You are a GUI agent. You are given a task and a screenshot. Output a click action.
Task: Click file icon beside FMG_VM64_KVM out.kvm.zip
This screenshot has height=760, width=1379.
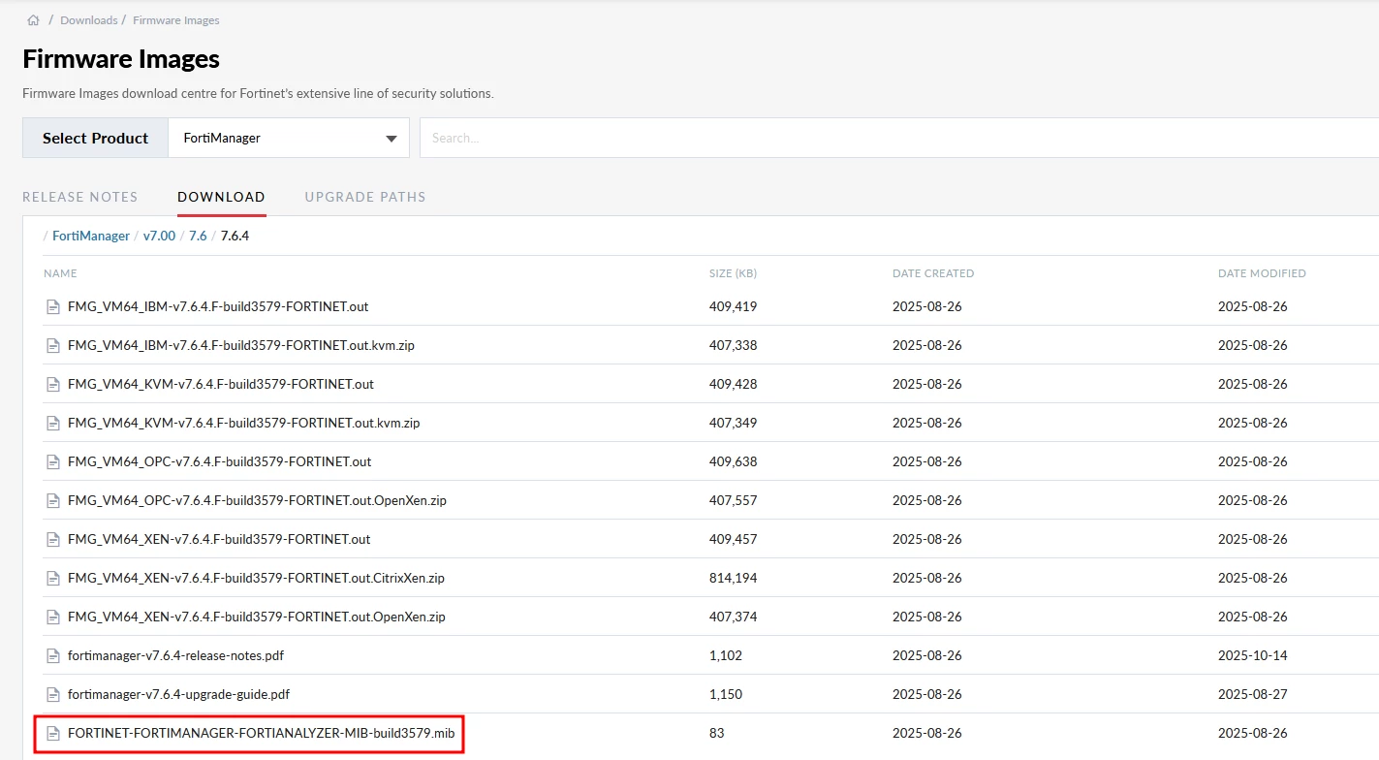coord(53,423)
